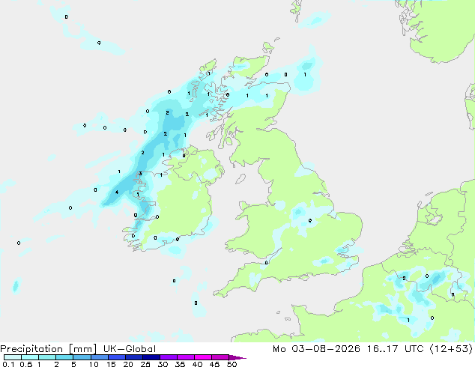The height and width of the screenshot is (367, 475).
Task: Click the '16..17 UTC' time text
Action: [x=395, y=349]
